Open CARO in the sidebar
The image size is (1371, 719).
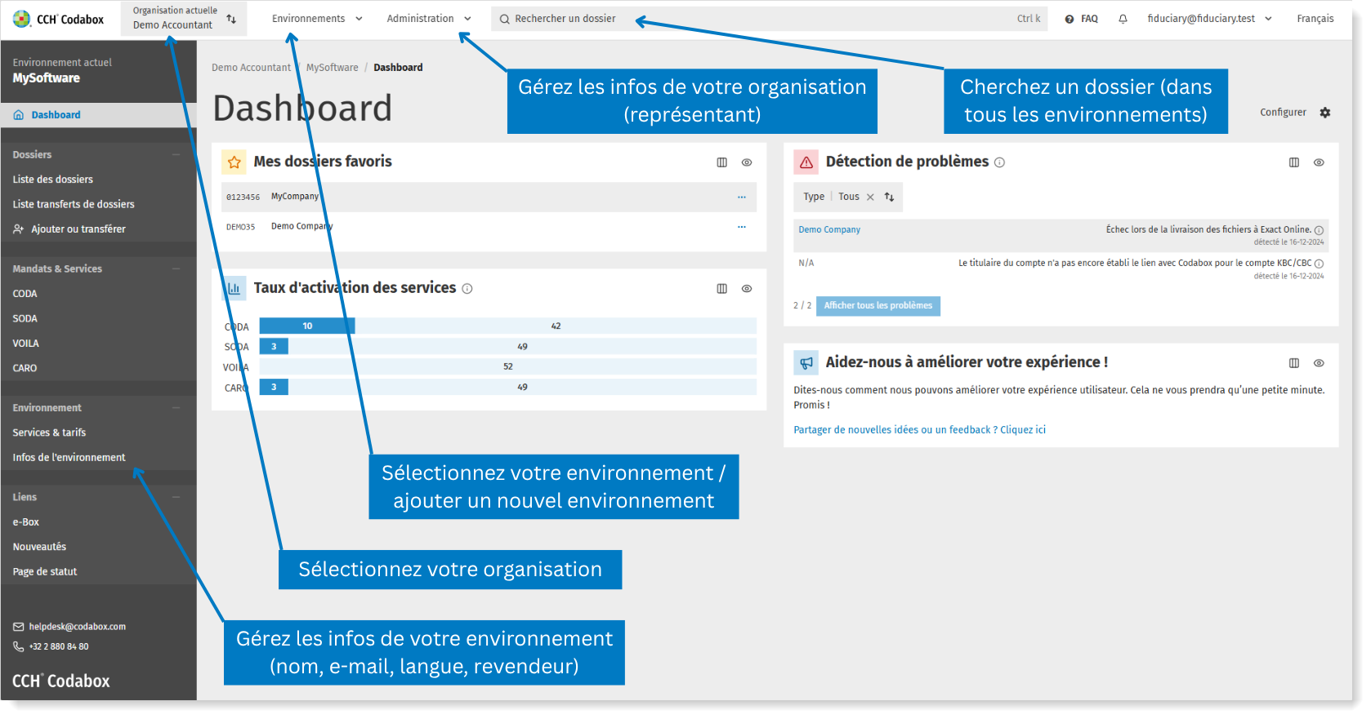pyautogui.click(x=25, y=369)
